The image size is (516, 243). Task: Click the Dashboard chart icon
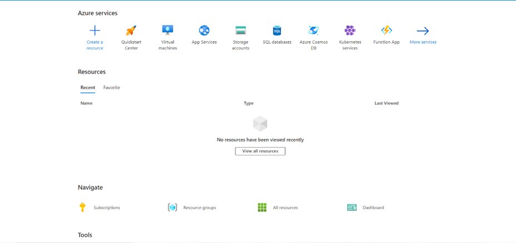coord(352,207)
